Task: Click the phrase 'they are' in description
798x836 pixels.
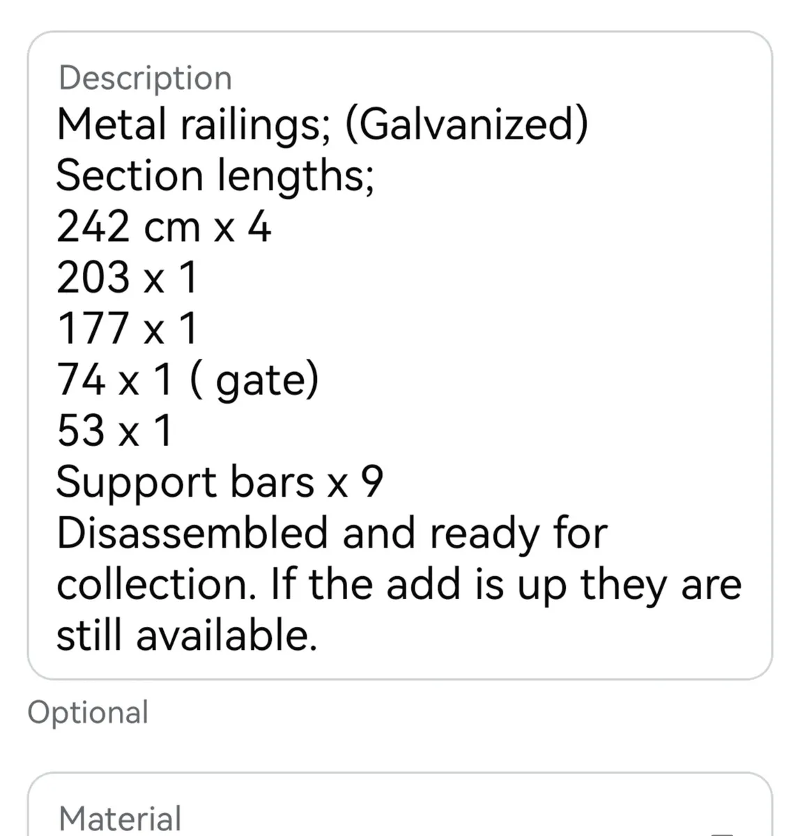Action: [661, 585]
